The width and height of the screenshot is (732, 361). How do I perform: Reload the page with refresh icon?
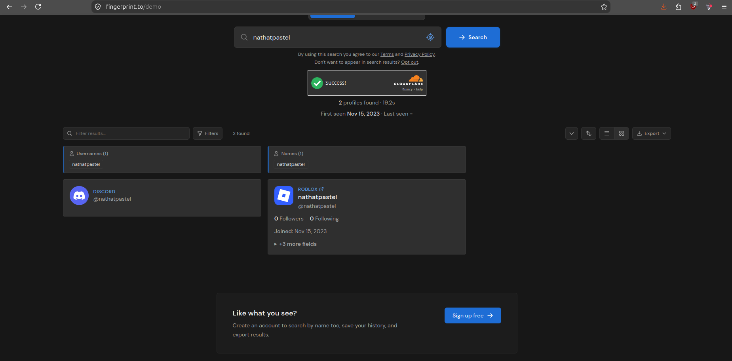38,7
